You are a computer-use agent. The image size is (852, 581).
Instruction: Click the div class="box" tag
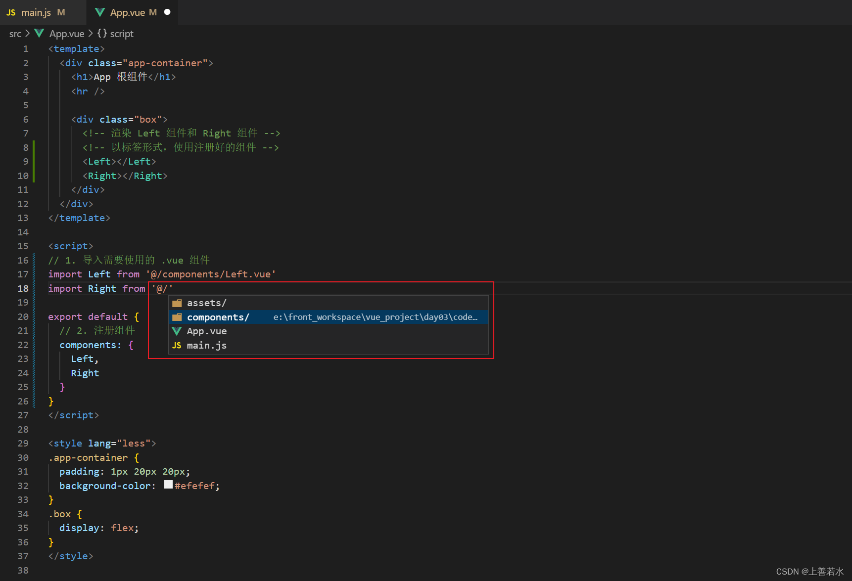pos(119,119)
